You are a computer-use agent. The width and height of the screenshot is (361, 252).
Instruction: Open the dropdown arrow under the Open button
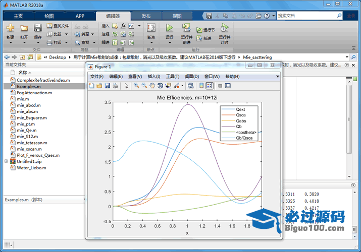24,43
